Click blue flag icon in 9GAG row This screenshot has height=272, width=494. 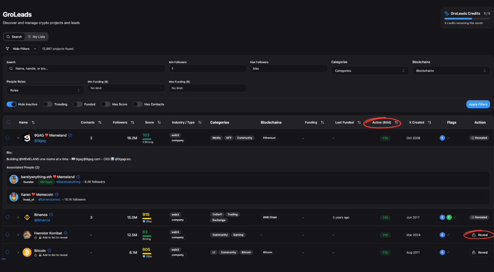click(442, 138)
